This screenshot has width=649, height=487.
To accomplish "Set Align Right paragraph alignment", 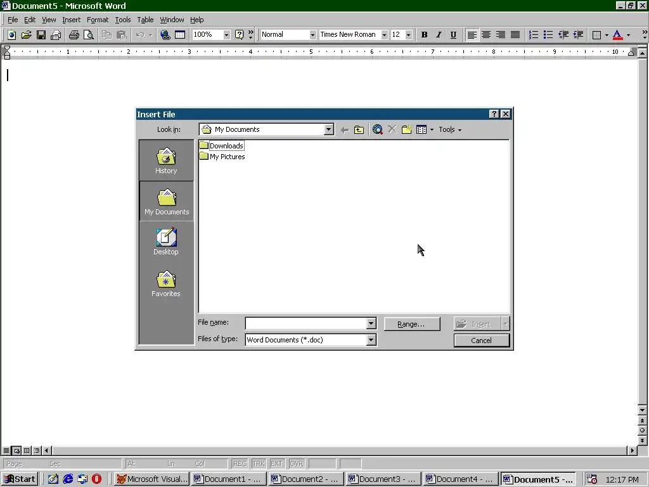I will click(x=501, y=35).
